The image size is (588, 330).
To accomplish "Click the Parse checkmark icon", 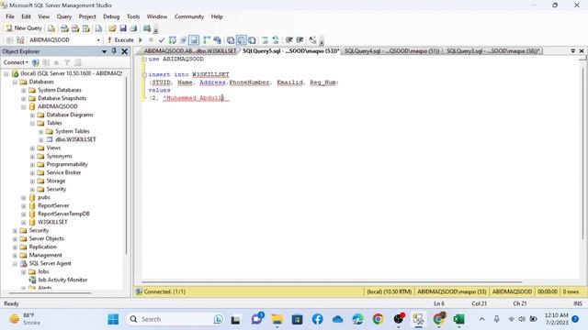I will pyautogui.click(x=162, y=39).
